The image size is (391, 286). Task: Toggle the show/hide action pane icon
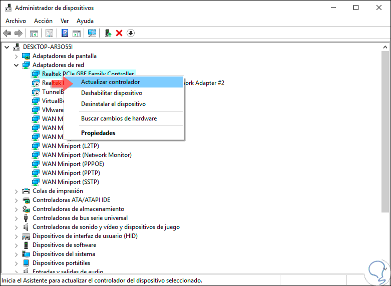pyautogui.click(x=77, y=33)
